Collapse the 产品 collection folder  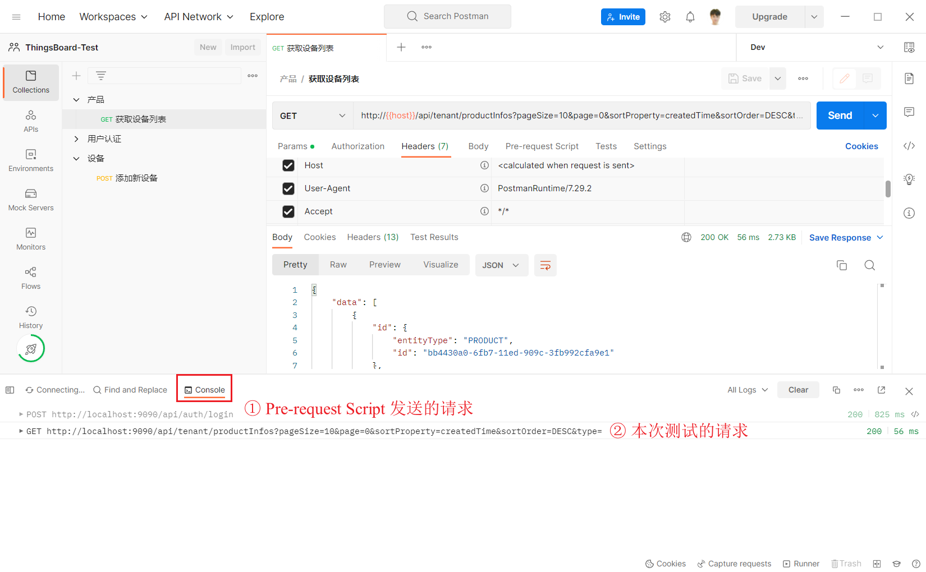tap(76, 99)
